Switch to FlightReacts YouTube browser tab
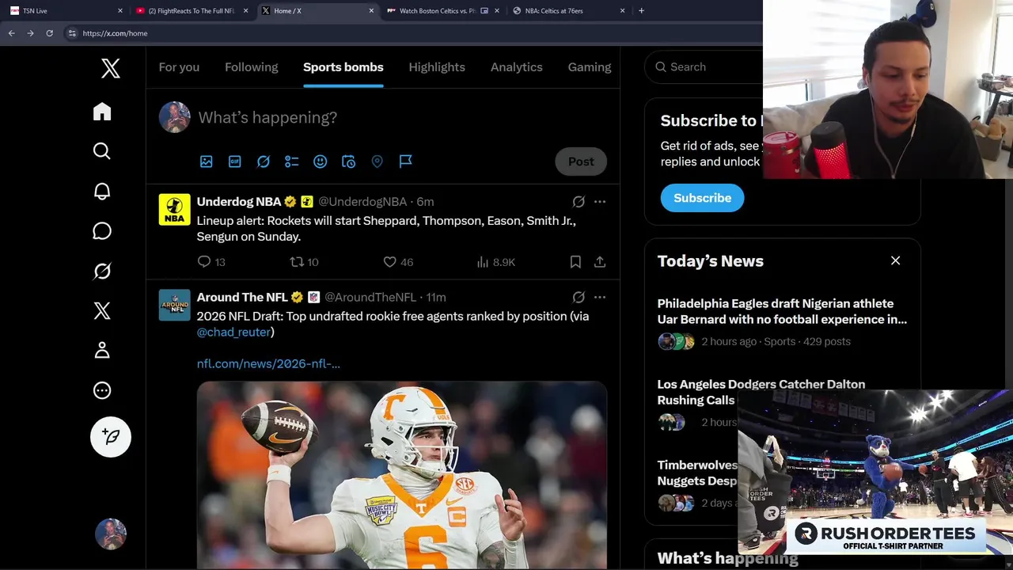Screen dimensions: 1013x570 (x=192, y=11)
